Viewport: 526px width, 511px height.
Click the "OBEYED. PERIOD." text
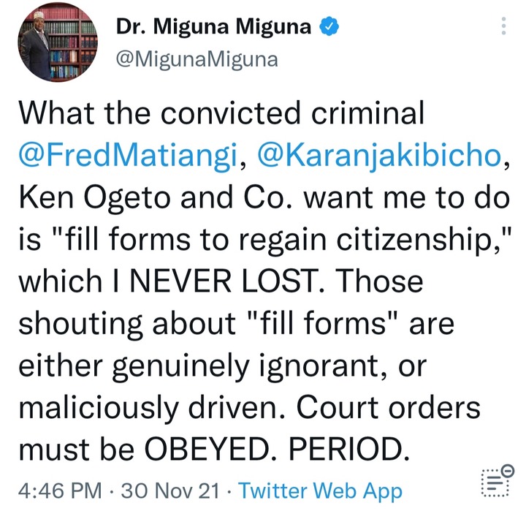tap(277, 449)
